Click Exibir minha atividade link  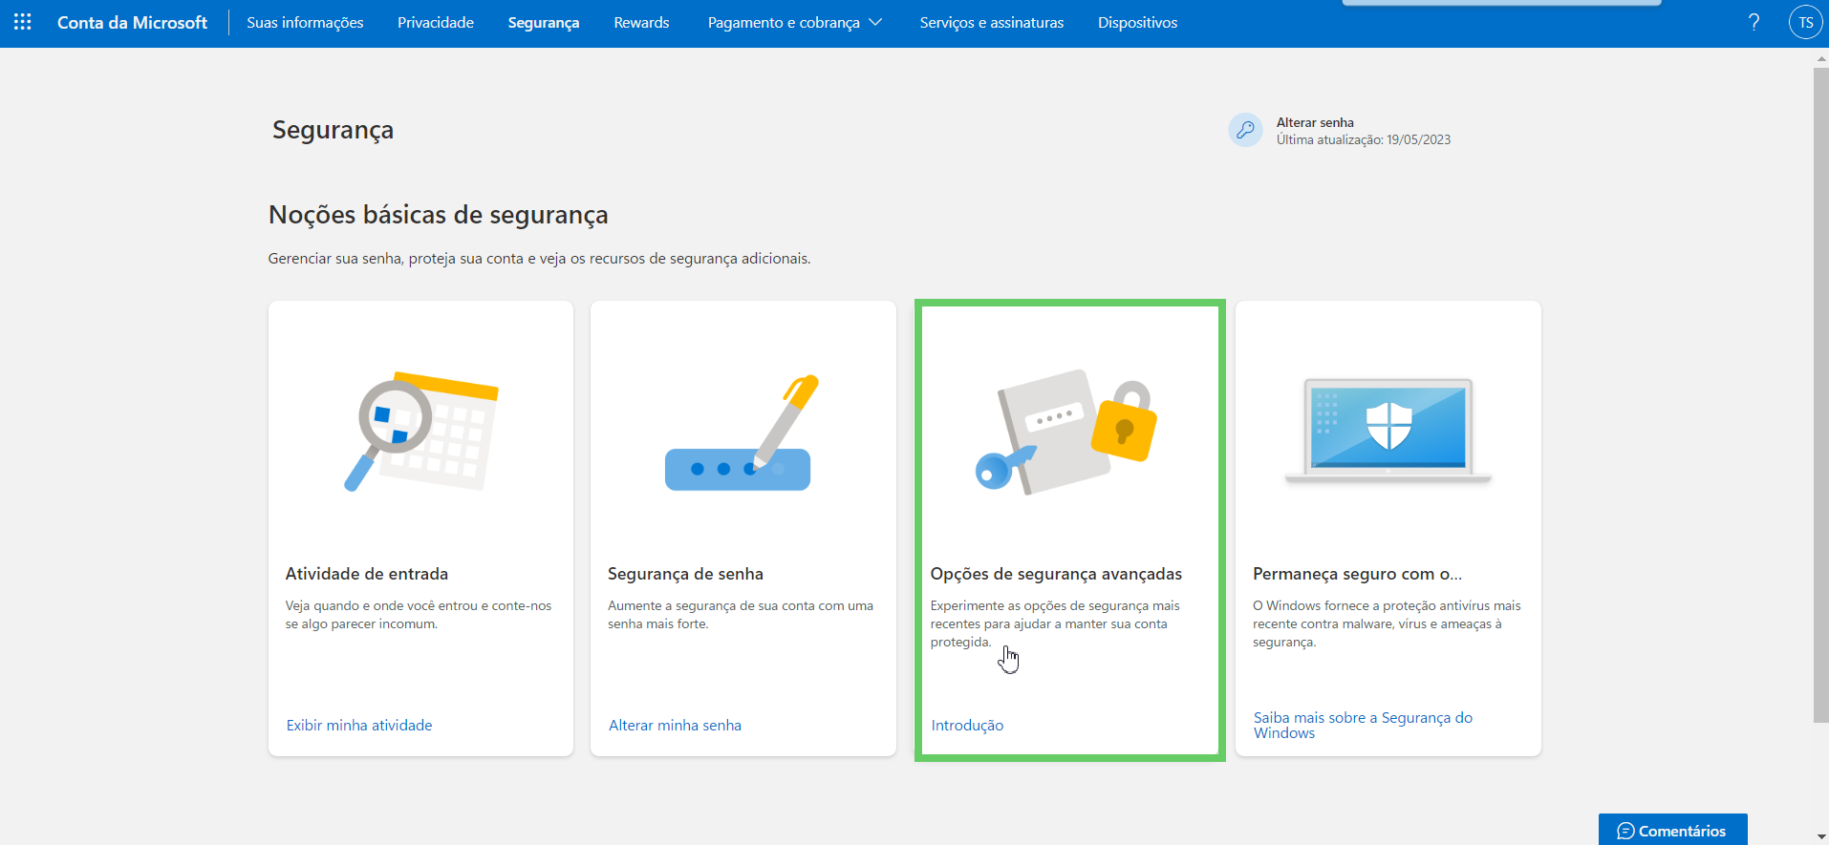[x=359, y=726]
